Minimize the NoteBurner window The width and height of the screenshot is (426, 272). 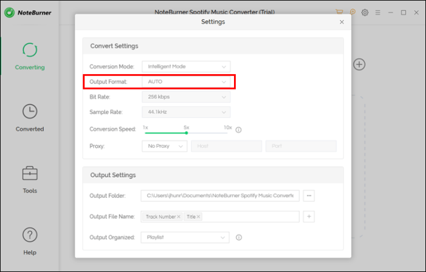tap(391, 12)
